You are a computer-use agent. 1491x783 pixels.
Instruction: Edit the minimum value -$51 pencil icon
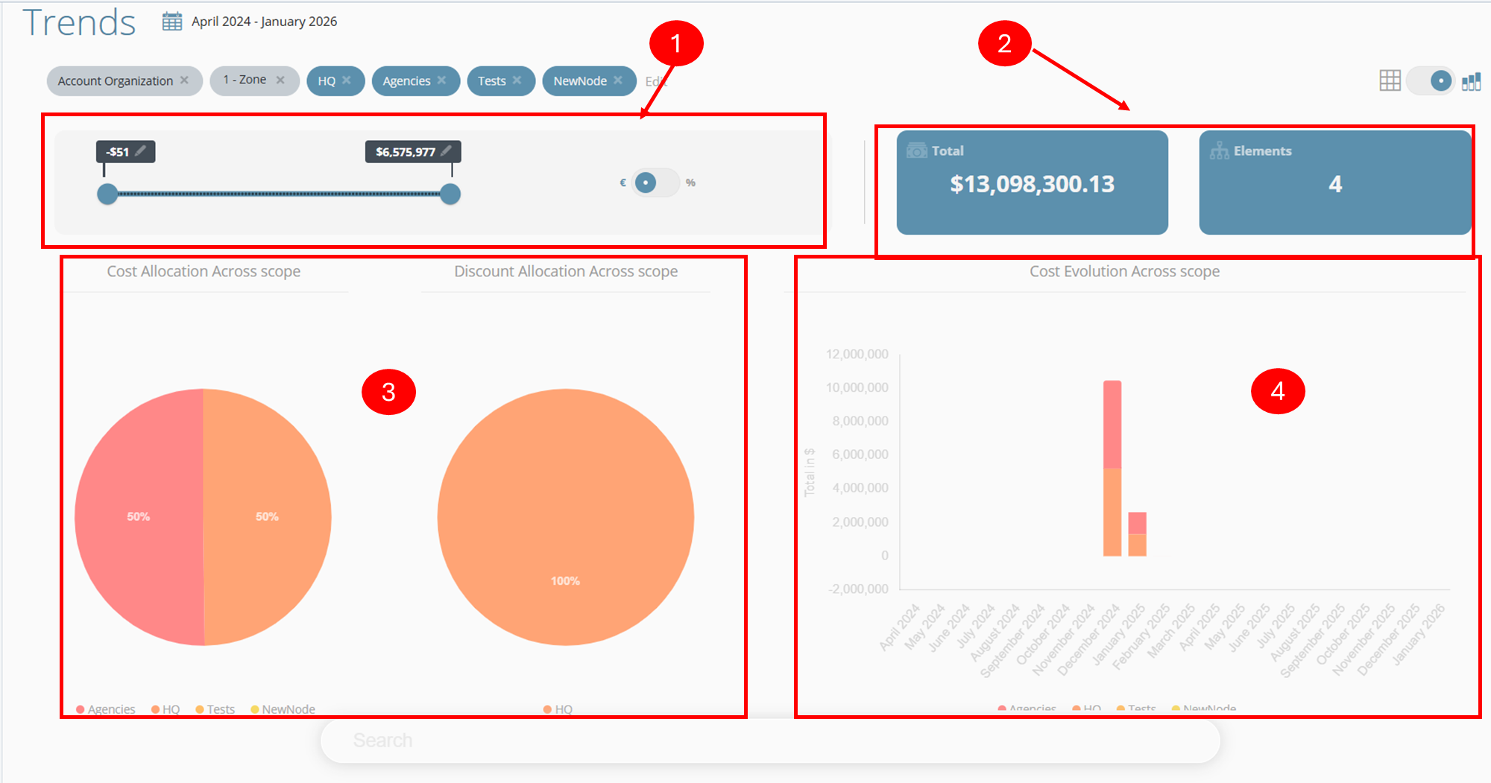[140, 150]
